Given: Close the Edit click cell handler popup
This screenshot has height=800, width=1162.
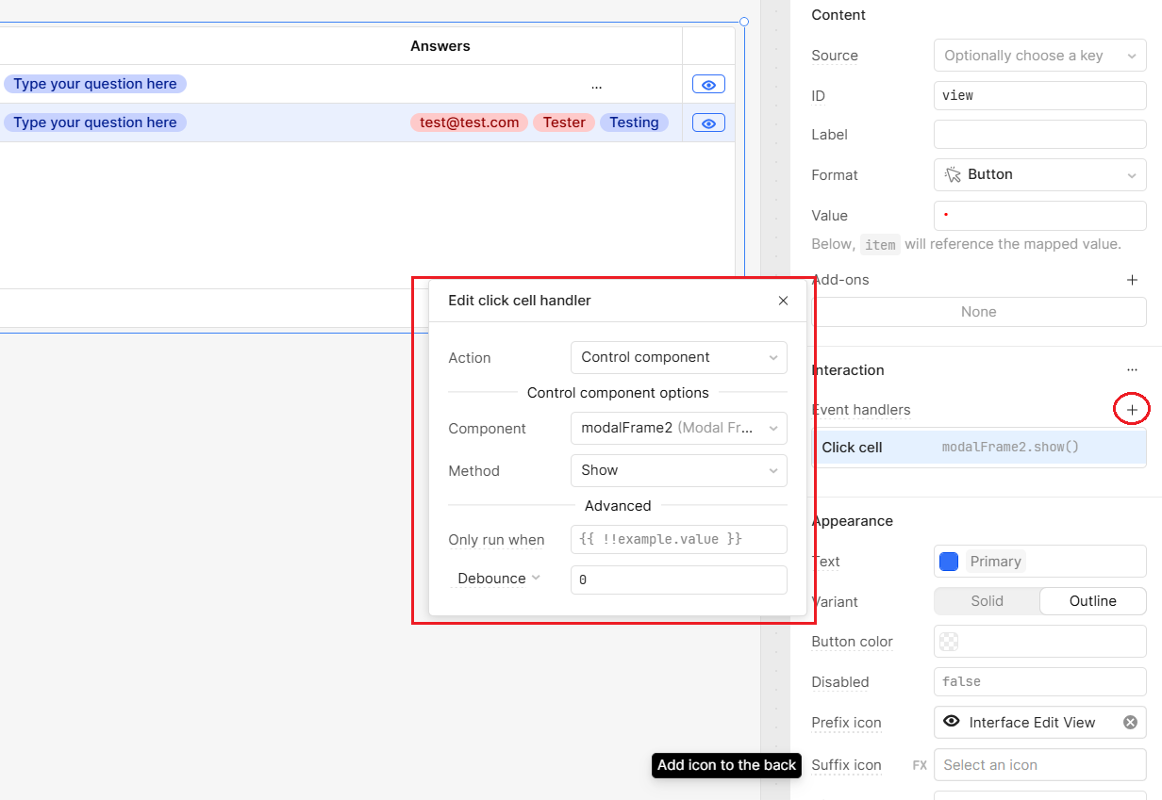Looking at the screenshot, I should [783, 301].
